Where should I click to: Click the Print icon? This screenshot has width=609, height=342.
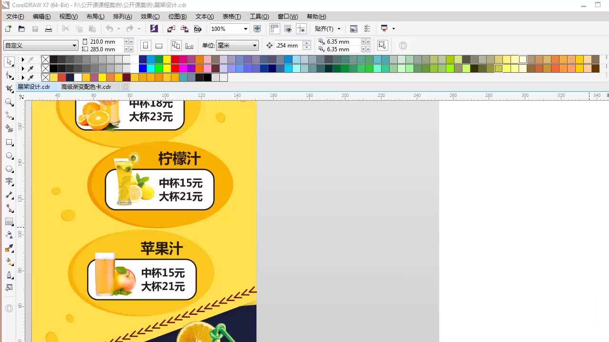[48, 29]
